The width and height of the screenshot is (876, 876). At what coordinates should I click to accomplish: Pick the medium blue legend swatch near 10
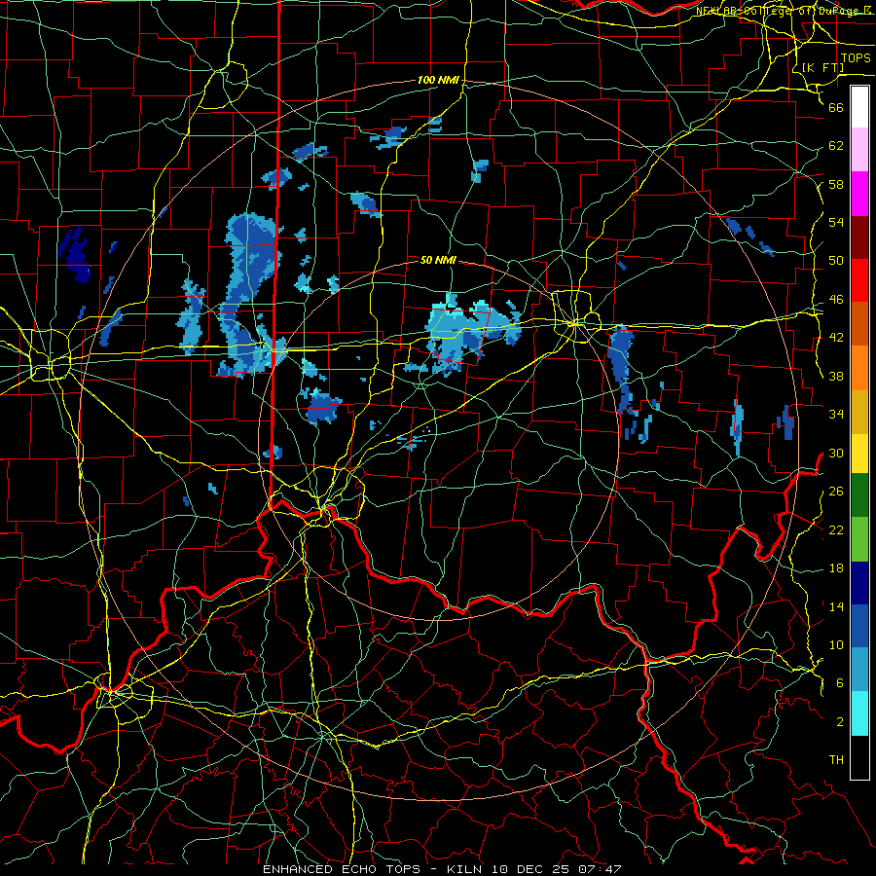coord(859,626)
